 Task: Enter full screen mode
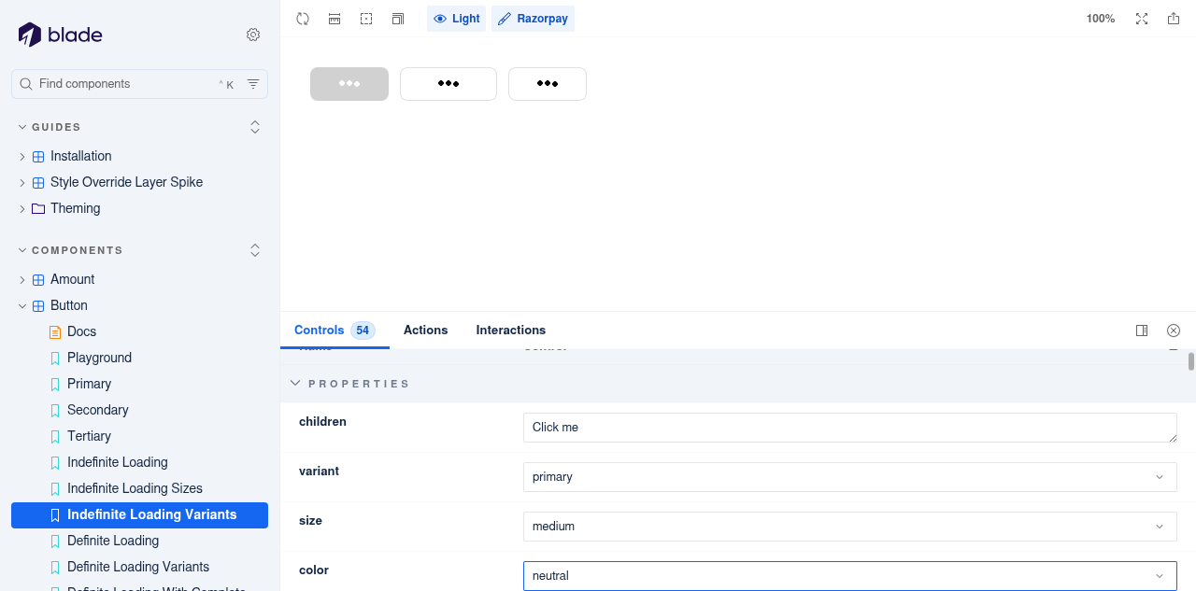(x=1142, y=19)
